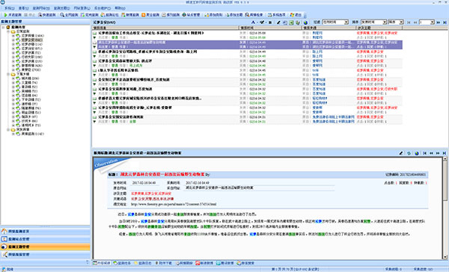Click the forestry.gov.cn URL in detail pane

[x=174, y=204]
